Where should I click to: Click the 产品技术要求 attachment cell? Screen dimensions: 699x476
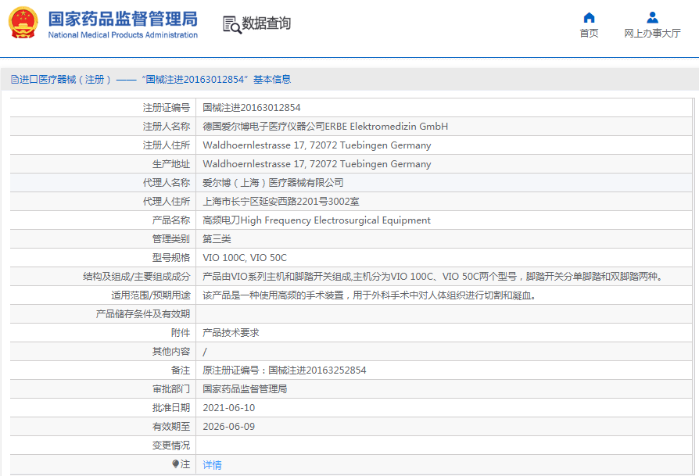coord(231,333)
